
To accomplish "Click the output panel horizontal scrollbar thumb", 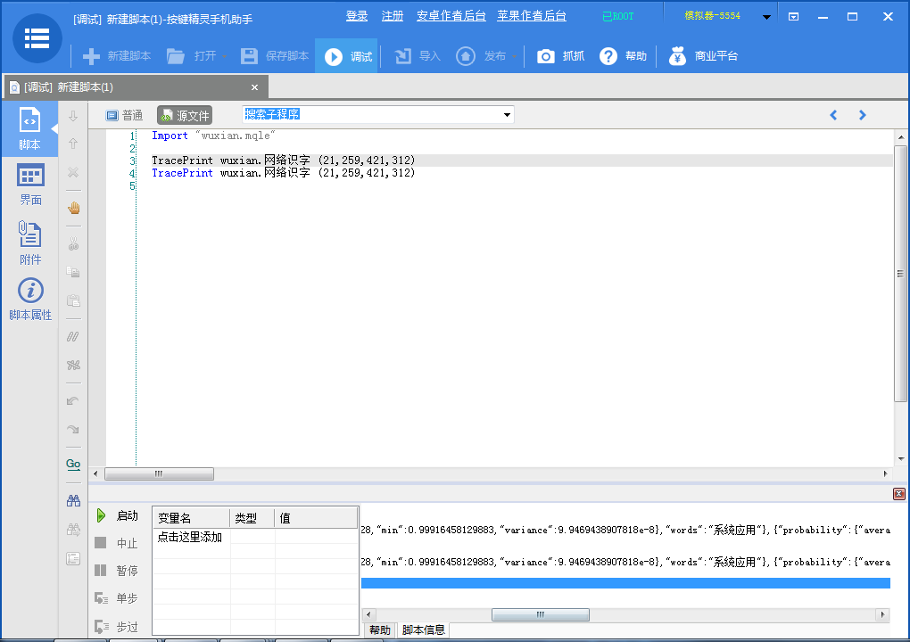I will pyautogui.click(x=541, y=614).
